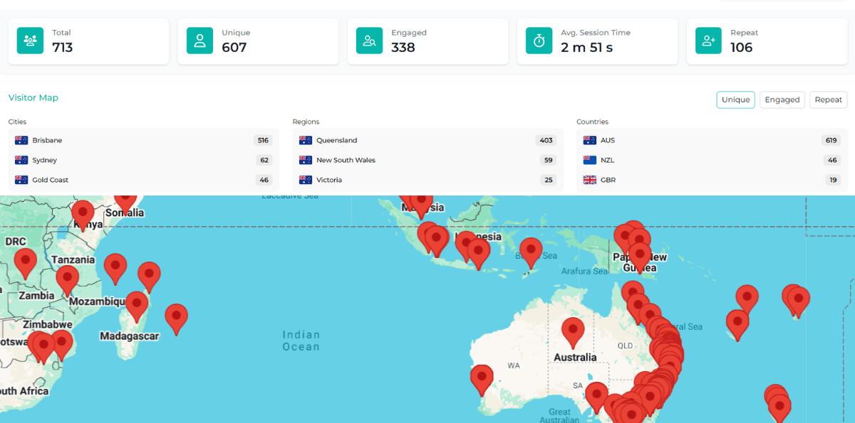Select the Brisbane city row

(x=144, y=140)
